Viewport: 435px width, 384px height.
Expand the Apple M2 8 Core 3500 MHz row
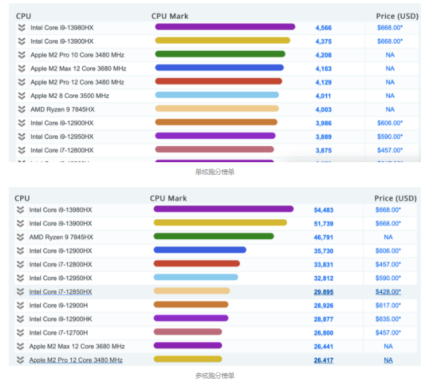coord(21,96)
